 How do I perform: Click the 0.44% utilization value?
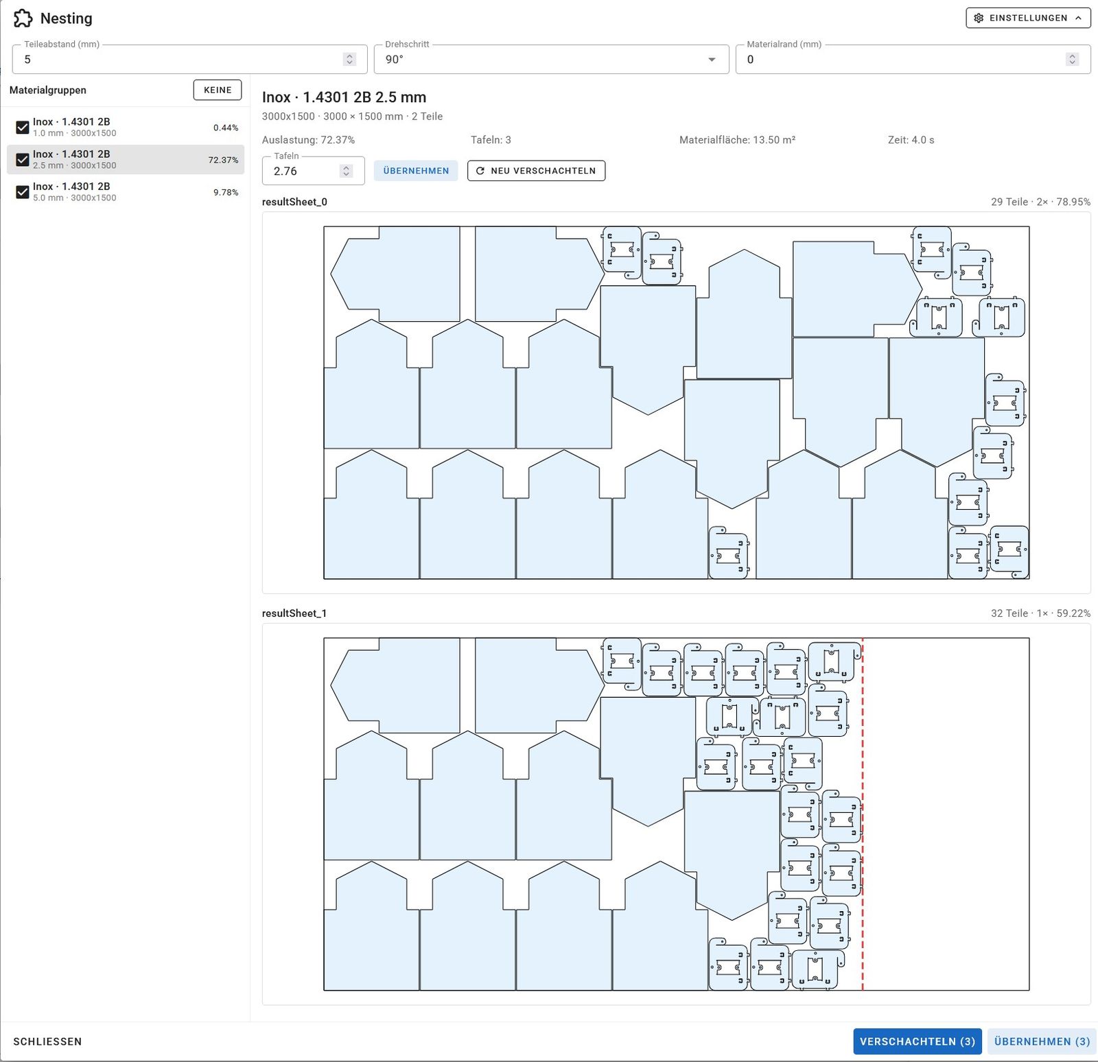pyautogui.click(x=226, y=128)
